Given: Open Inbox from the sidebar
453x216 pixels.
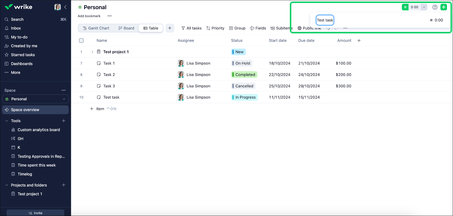Looking at the screenshot, I should point(16,28).
